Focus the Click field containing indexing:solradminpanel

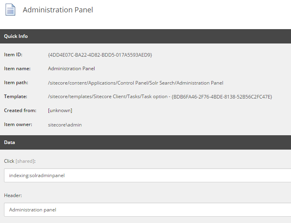(x=147, y=176)
